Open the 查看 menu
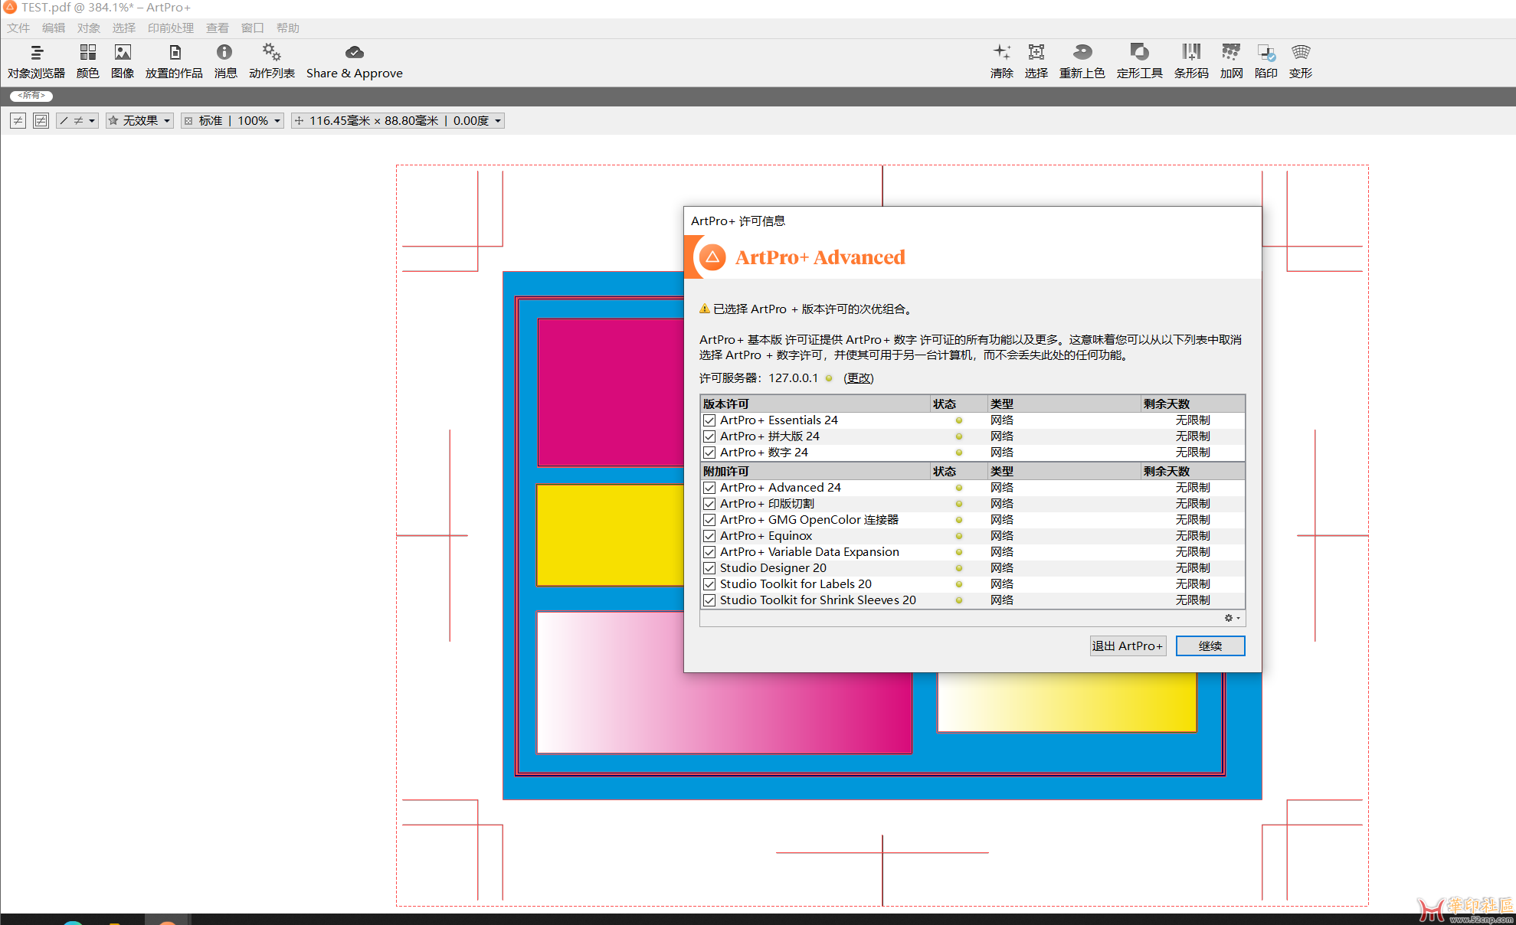1516x925 pixels. pos(218,28)
